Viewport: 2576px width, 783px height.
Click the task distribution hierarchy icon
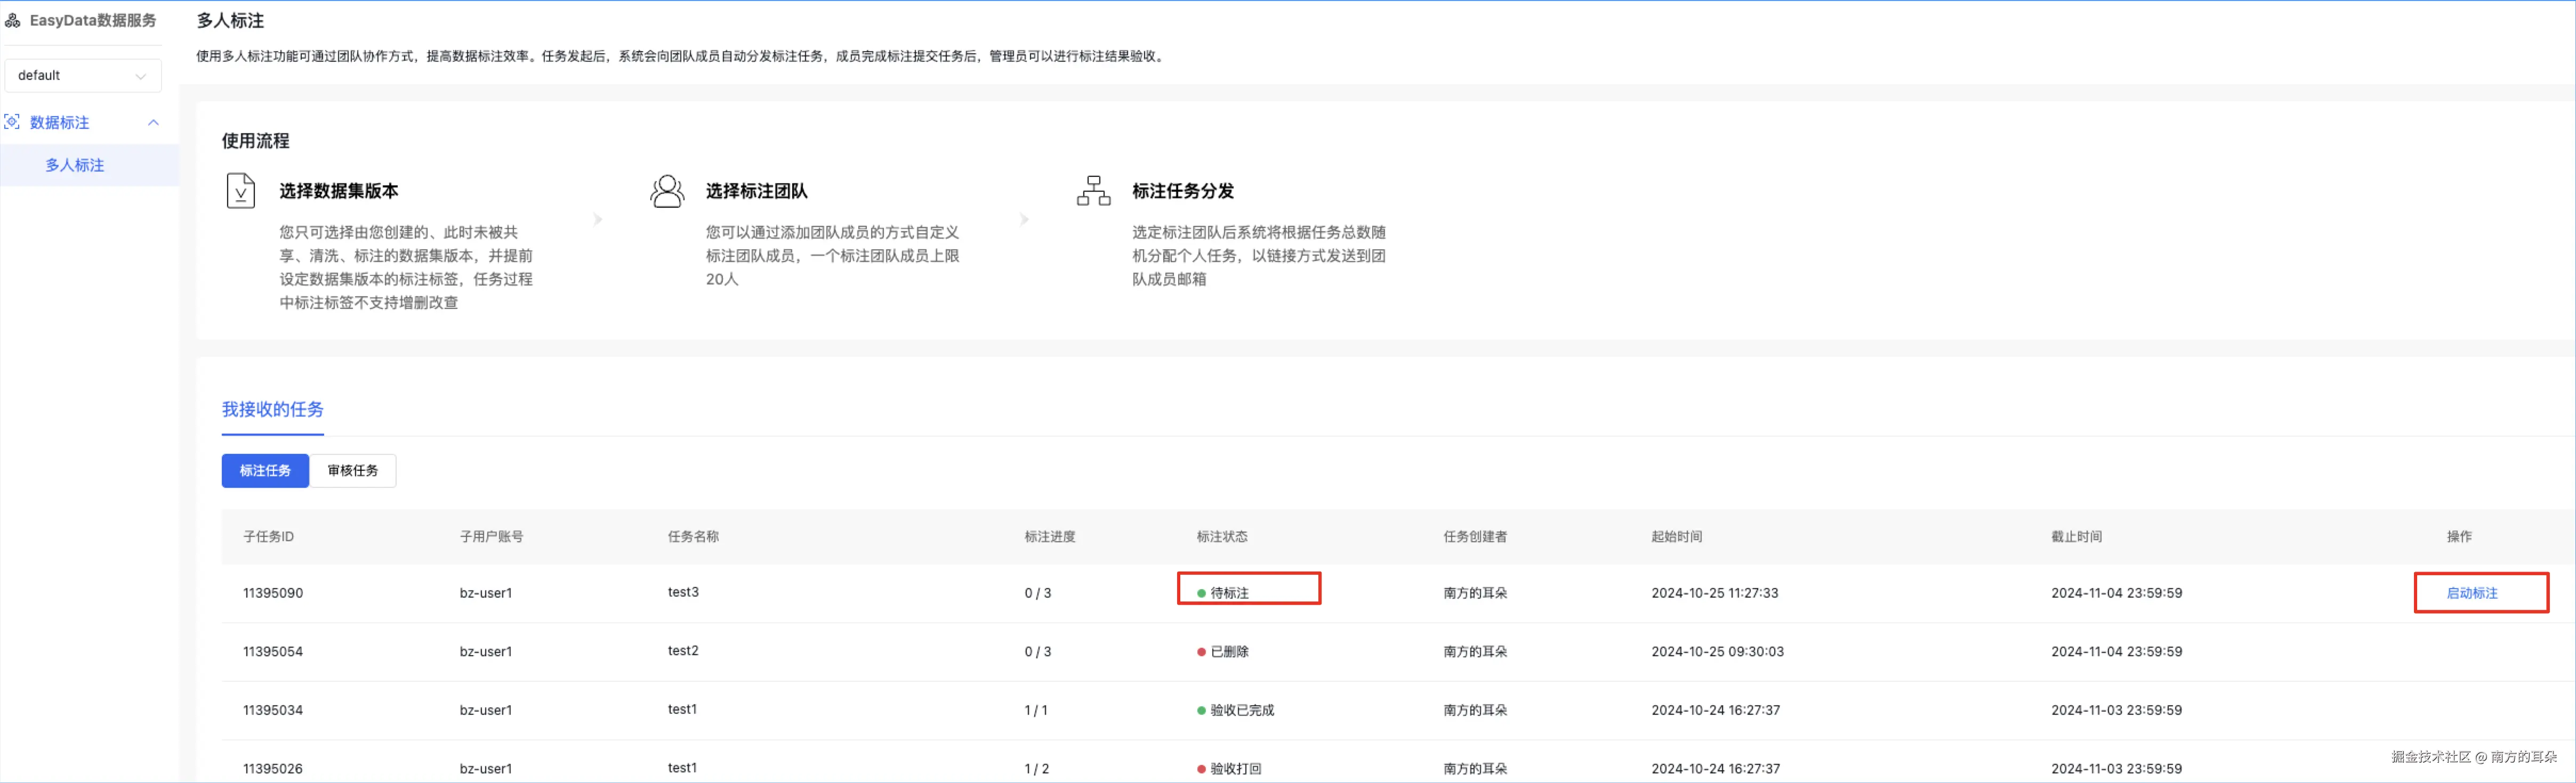pos(1093,190)
